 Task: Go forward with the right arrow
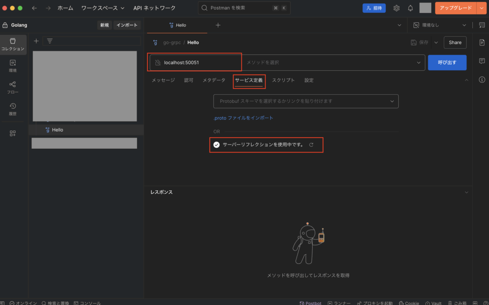(x=48, y=8)
